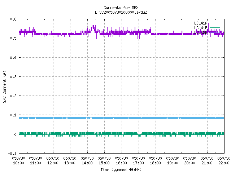
Task: Click the LCL42B legend label
Action: coord(201,32)
